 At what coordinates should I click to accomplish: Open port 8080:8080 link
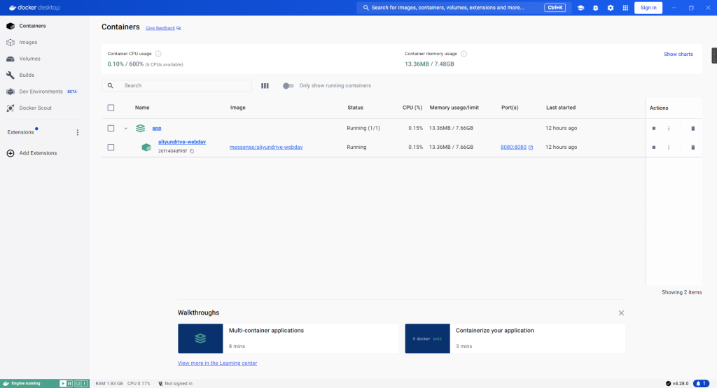[x=513, y=148]
